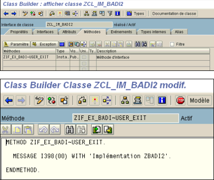Click the Modèle button

[x=200, y=100]
